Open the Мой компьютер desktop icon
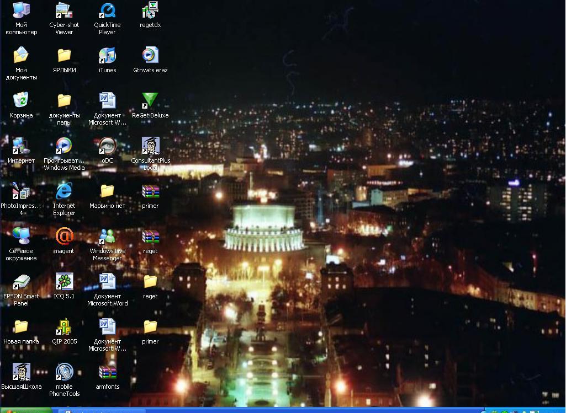This screenshot has height=413, width=566. (21, 11)
